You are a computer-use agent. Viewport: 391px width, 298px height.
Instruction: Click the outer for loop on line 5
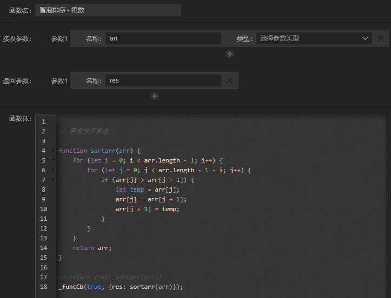tap(148, 160)
